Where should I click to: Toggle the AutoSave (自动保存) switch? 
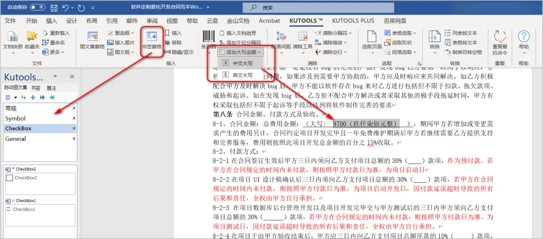(37, 7)
